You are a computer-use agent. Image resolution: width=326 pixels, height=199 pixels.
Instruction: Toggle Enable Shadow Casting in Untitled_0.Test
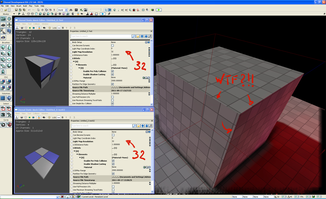click(112, 74)
